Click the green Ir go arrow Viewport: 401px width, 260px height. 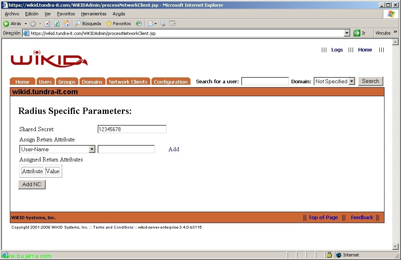coord(357,33)
